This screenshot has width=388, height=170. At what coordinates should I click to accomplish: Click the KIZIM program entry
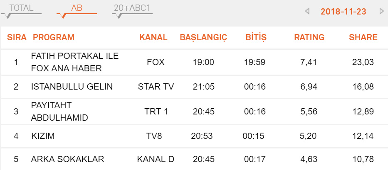43,136
